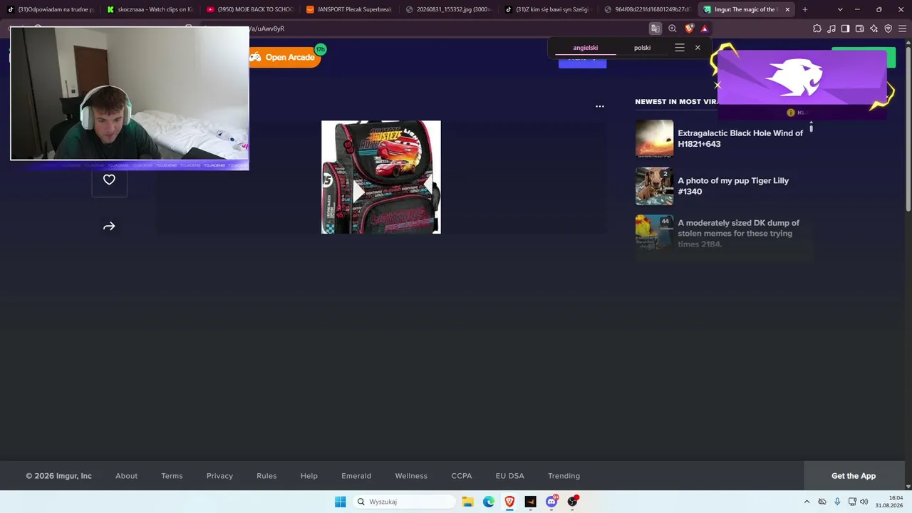Open the CCPA footer link
Screen dimensions: 912x513
462,476
